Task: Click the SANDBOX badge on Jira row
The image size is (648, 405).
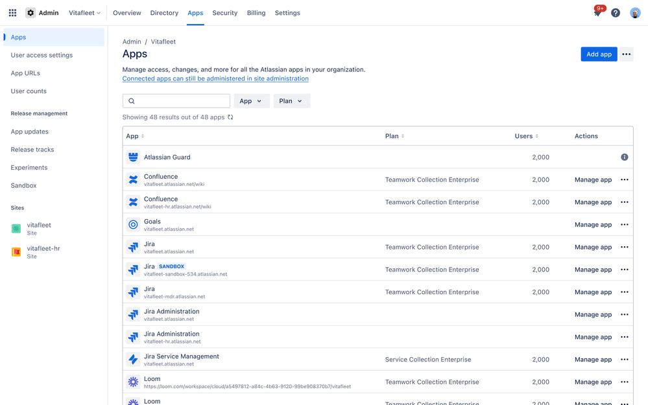Action: click(171, 266)
